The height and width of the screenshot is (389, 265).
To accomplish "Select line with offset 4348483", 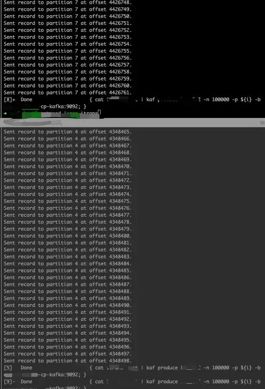I will 68,257.
